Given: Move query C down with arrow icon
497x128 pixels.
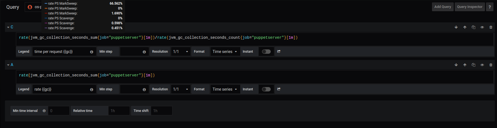Looking at the screenshot, I should [x=456, y=27].
